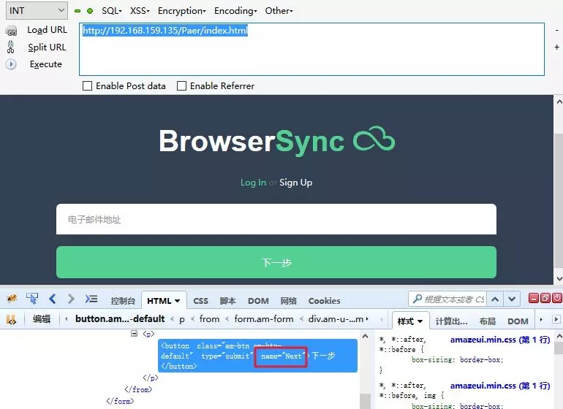Image resolution: width=563 pixels, height=409 pixels.
Task: Click side panel tab overflow arrow
Action: tap(541, 319)
